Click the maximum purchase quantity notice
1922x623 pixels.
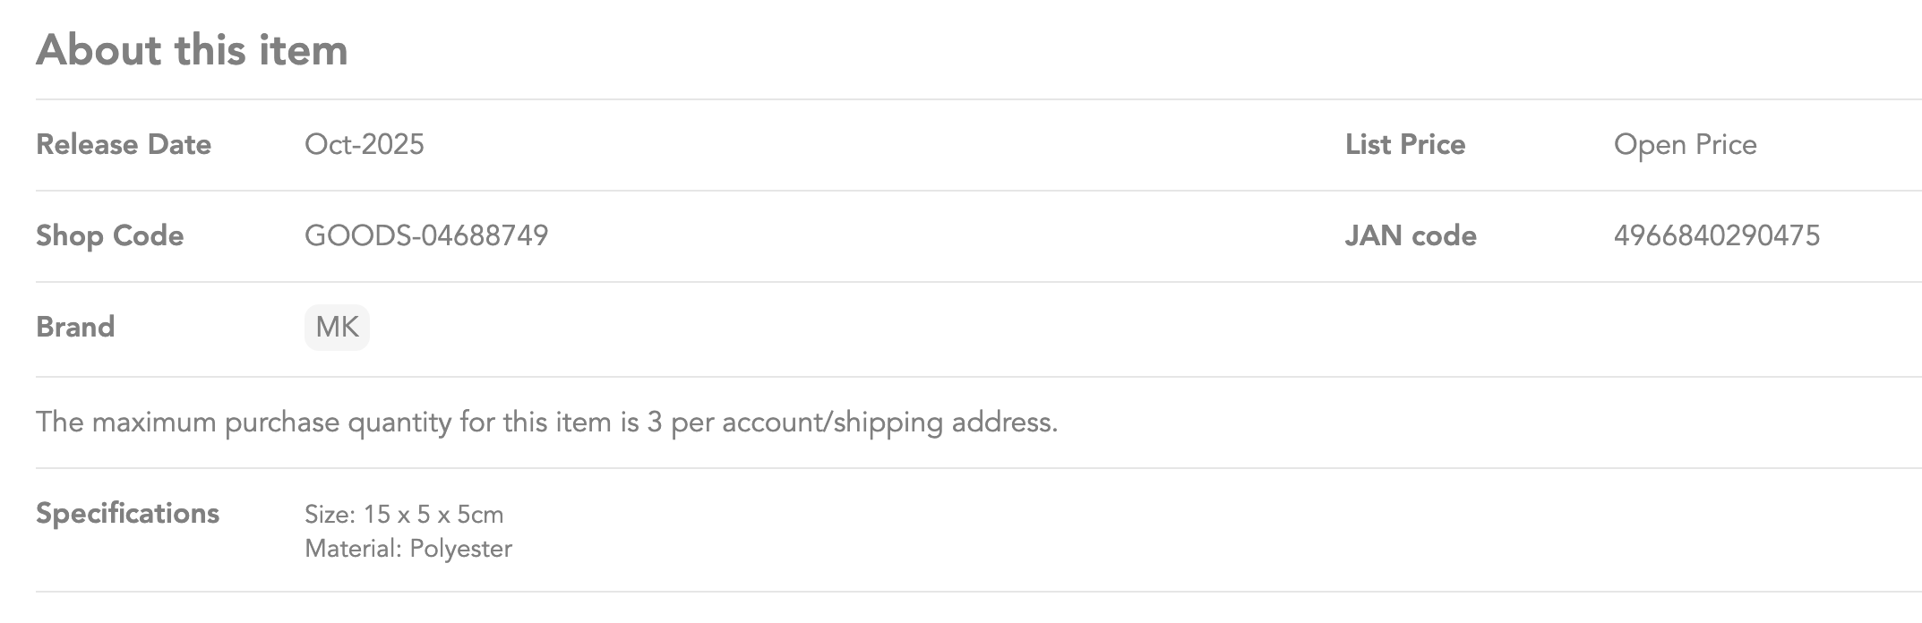point(546,422)
